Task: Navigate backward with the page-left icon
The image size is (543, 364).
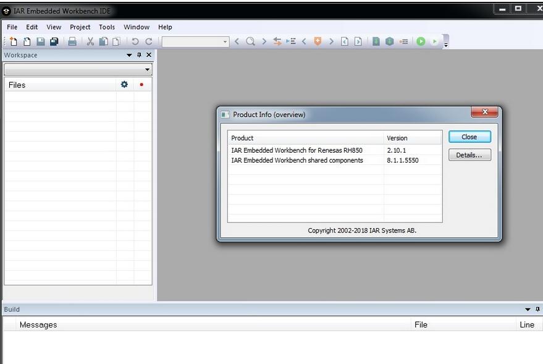Action: [x=345, y=41]
